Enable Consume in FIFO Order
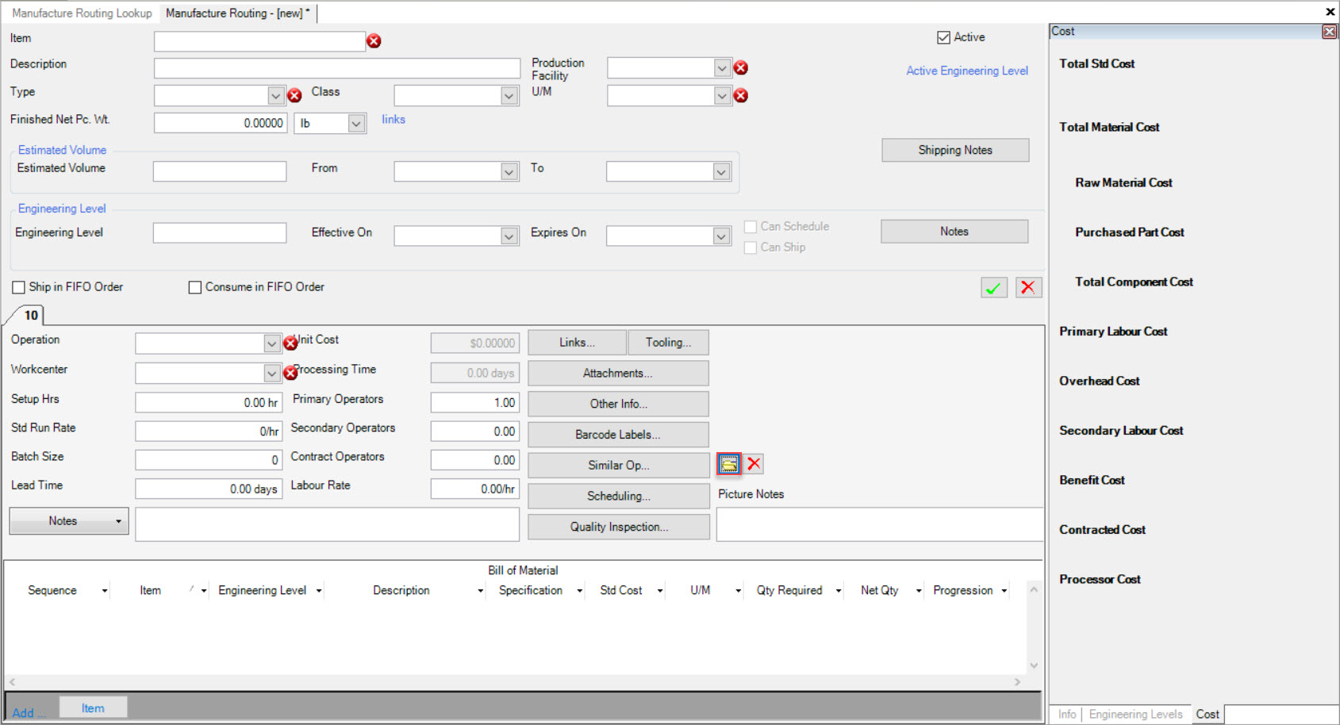Screen dimensions: 1340x725 194,287
